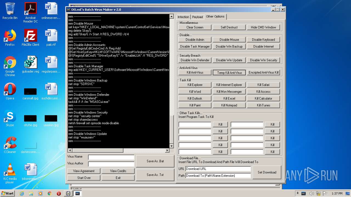351x197 pixels.
Task: Open Chrome from the taskbar
Action: [49, 193]
